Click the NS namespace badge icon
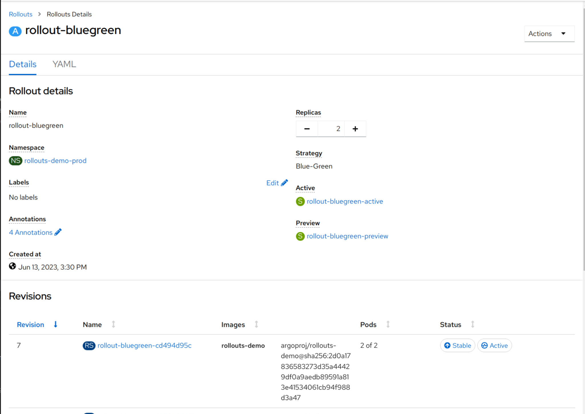This screenshot has height=414, width=585. [x=15, y=161]
